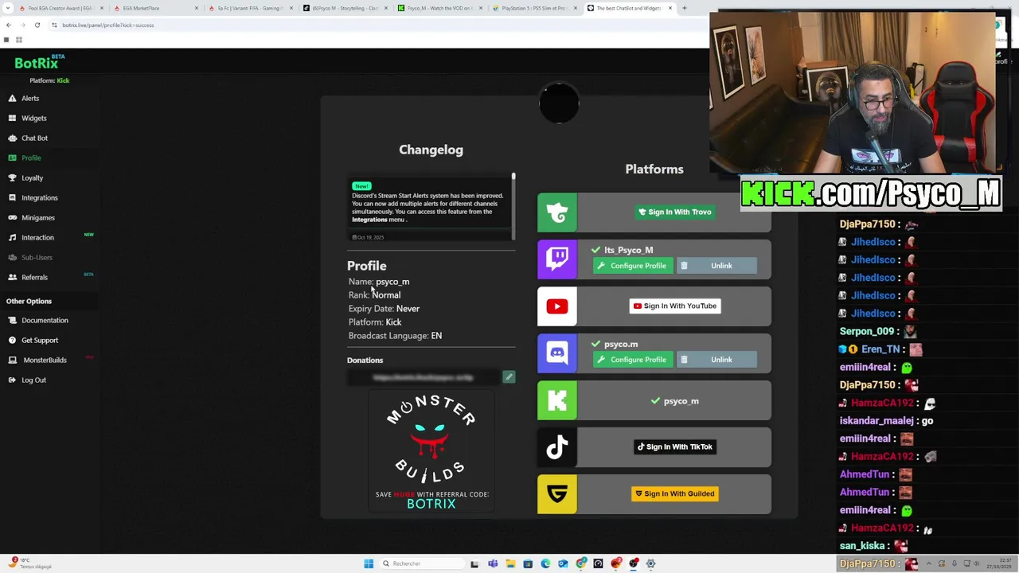The image size is (1019, 573).
Task: Click the Kick platform icon
Action: point(557,400)
